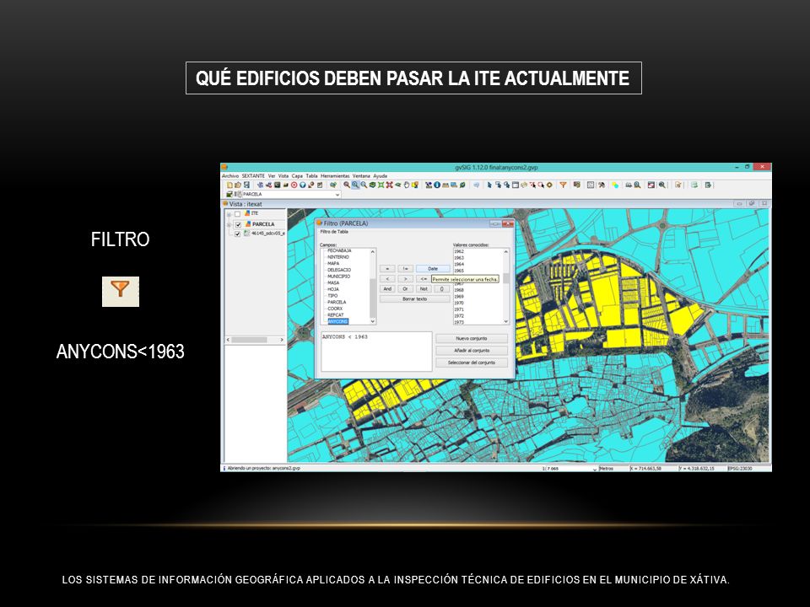
Task: Open the Herramientas menu
Action: (x=335, y=176)
